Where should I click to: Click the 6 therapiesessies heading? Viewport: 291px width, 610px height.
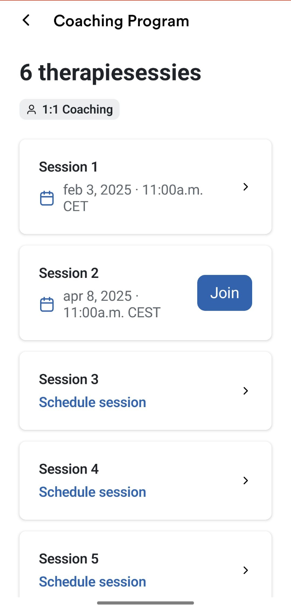111,72
